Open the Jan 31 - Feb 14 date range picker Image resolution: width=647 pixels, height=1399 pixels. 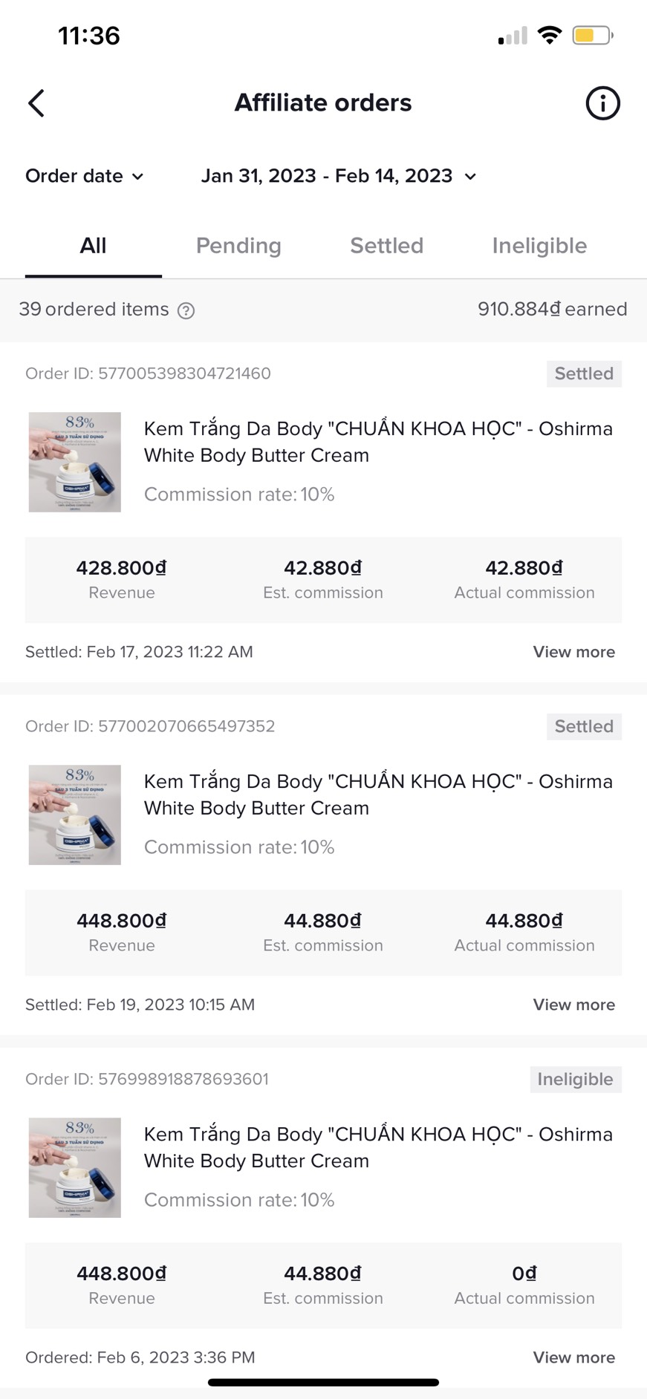[x=339, y=176]
